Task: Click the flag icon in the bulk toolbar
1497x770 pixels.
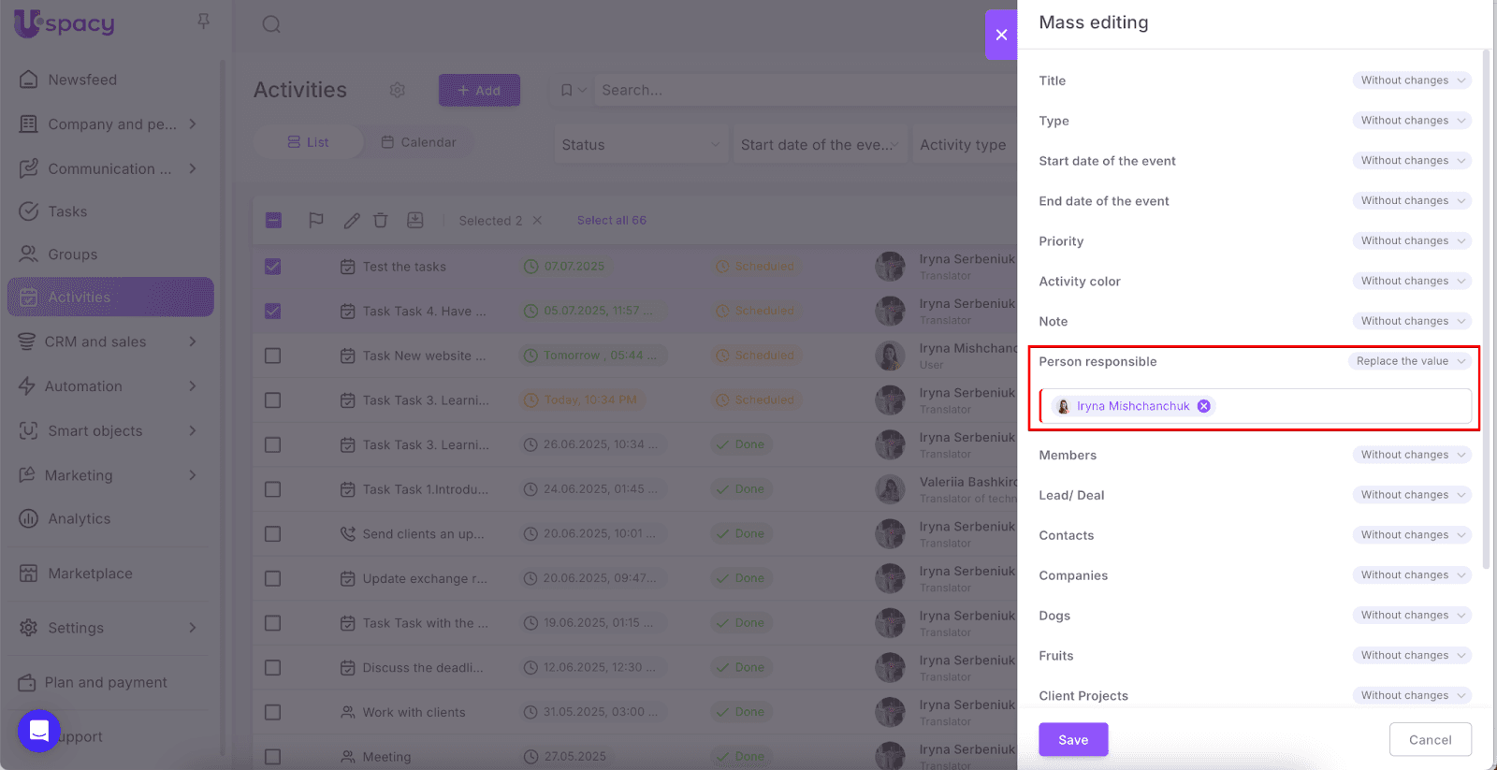Action: (316, 220)
